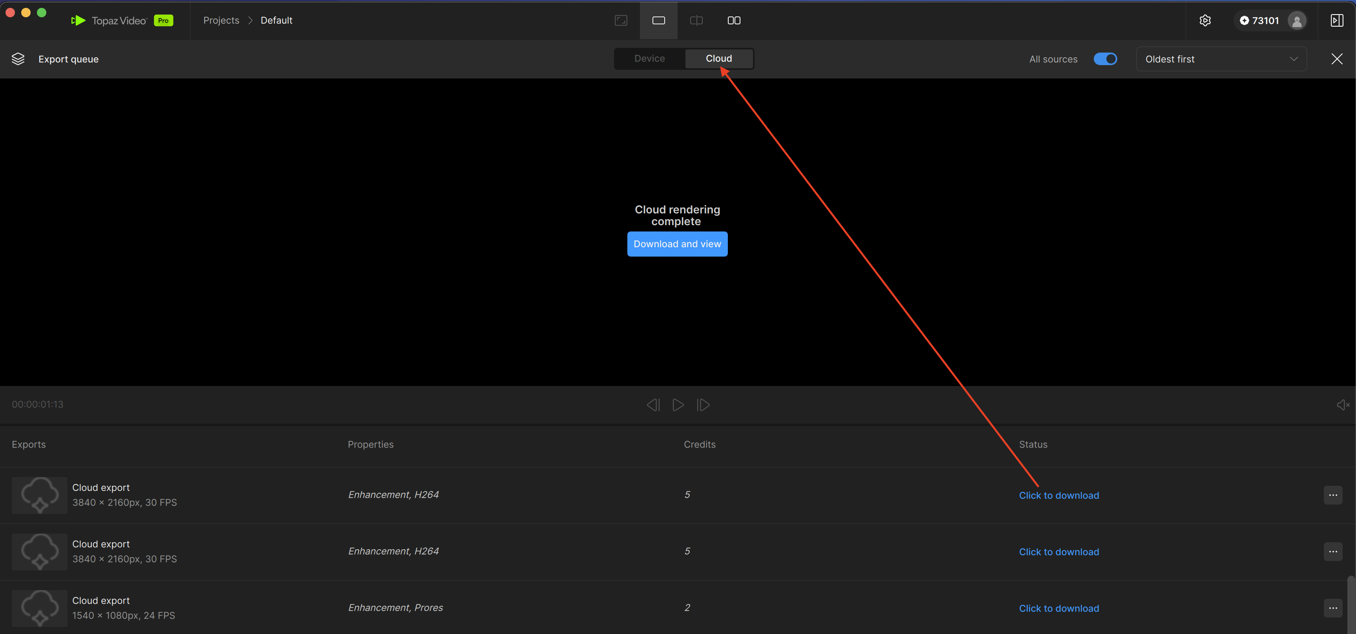Image resolution: width=1356 pixels, height=634 pixels.
Task: Click to download the Prores export
Action: (x=1058, y=608)
